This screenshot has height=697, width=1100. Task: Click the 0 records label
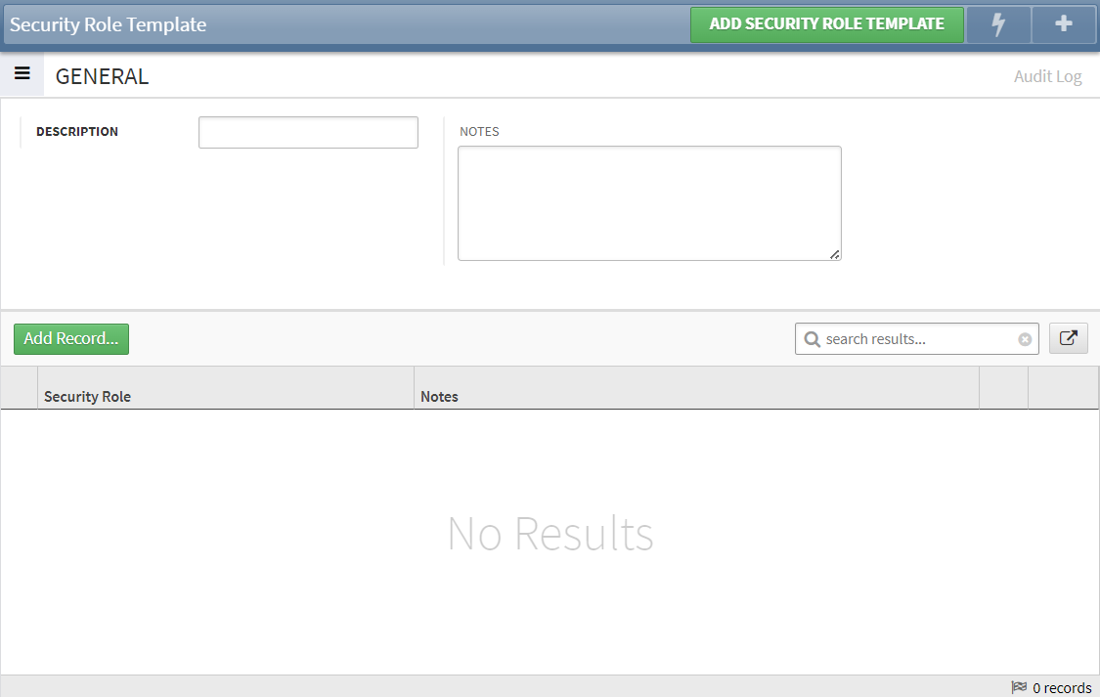point(1064,687)
